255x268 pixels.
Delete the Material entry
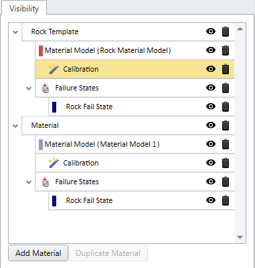click(226, 125)
